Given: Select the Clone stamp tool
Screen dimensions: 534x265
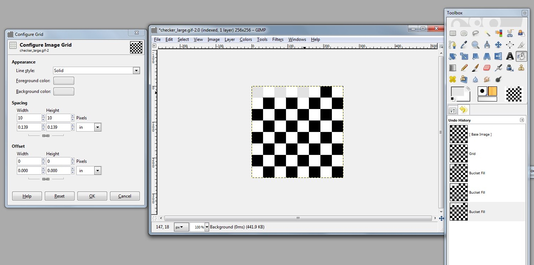Looking at the screenshot, I should click(521, 68).
